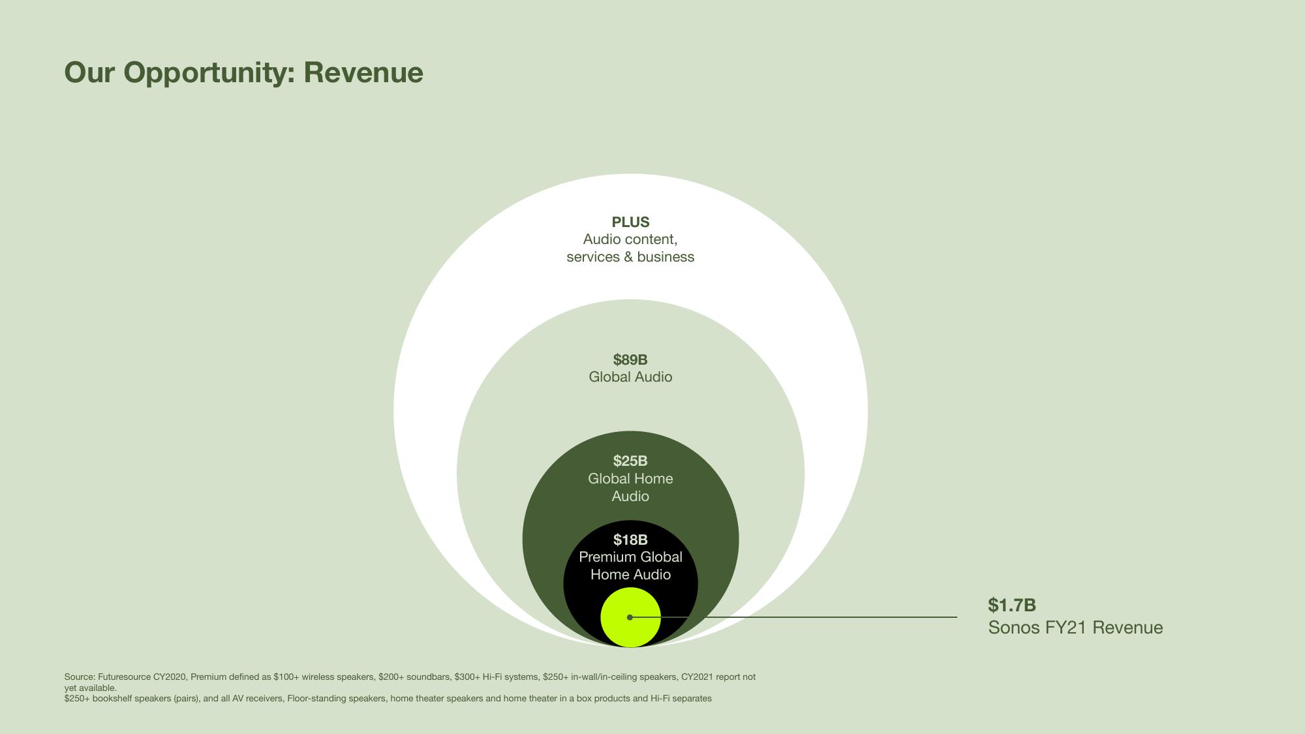Select the '$1.7B' callout value

coord(1012,605)
